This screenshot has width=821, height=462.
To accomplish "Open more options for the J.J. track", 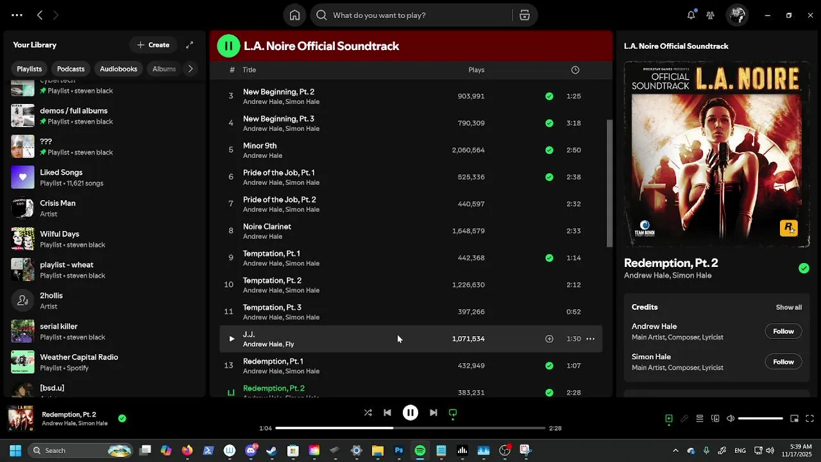I will (590, 338).
